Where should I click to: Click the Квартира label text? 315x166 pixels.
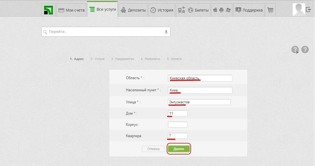134,136
